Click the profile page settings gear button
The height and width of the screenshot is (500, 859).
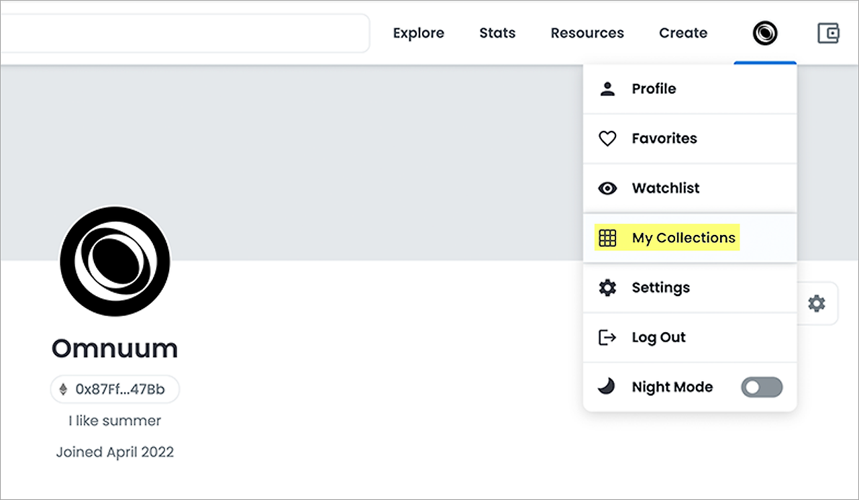816,303
